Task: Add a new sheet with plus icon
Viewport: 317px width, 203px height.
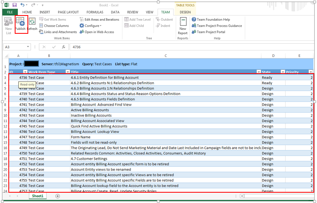Action: [x=58, y=196]
